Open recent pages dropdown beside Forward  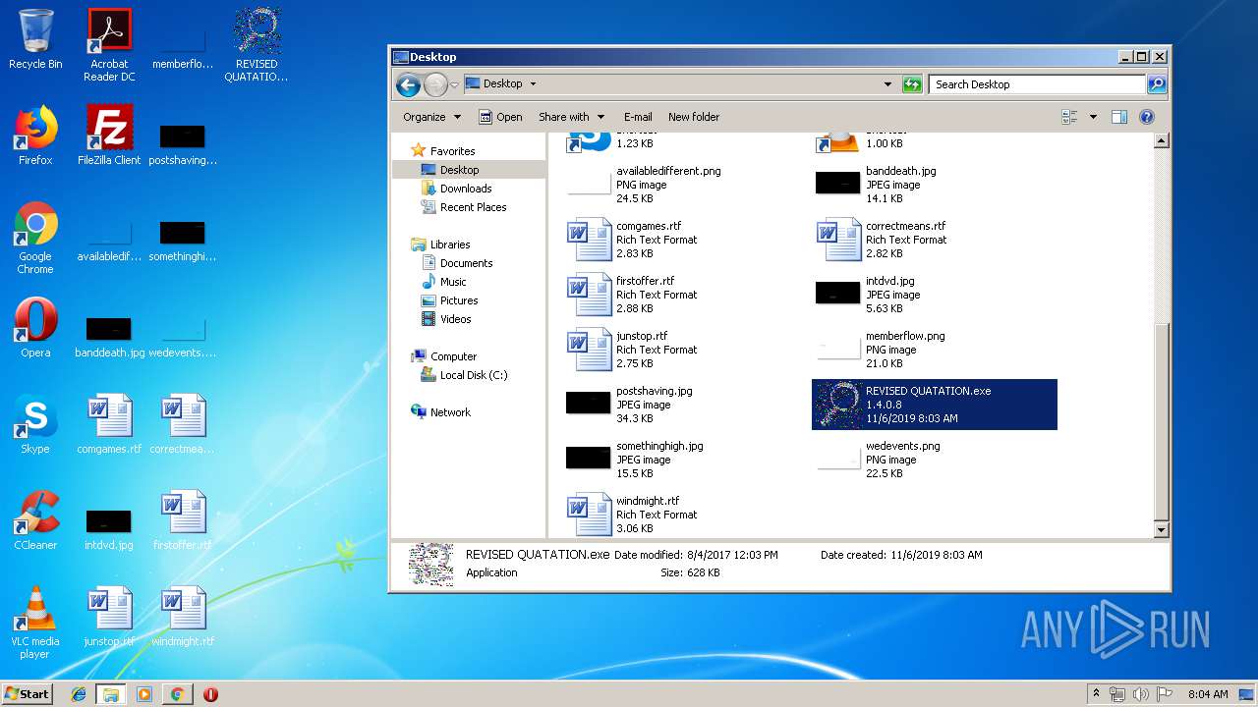pyautogui.click(x=455, y=84)
